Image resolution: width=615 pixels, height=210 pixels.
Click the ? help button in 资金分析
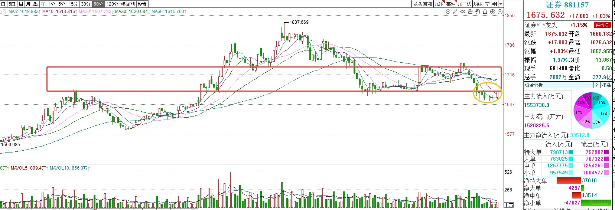pyautogui.click(x=597, y=85)
